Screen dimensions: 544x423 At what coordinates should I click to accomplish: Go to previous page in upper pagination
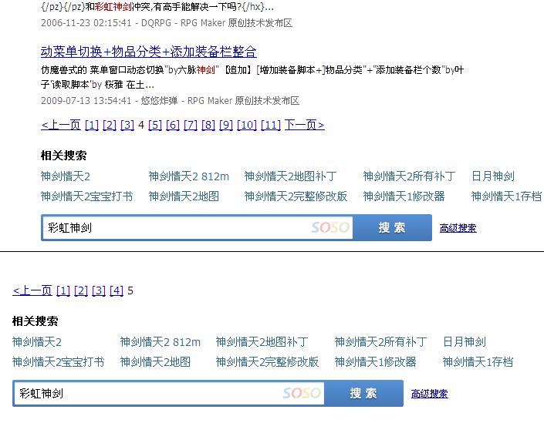(61, 125)
